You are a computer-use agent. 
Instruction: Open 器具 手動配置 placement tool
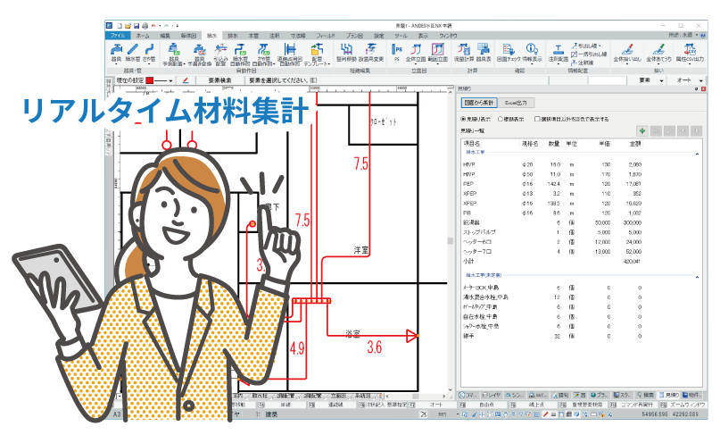(x=174, y=54)
